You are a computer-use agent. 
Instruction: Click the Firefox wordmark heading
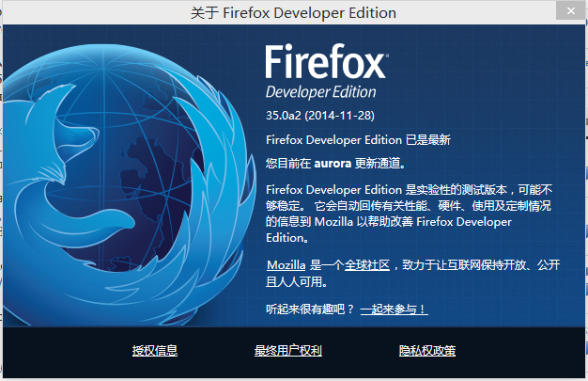[x=327, y=61]
